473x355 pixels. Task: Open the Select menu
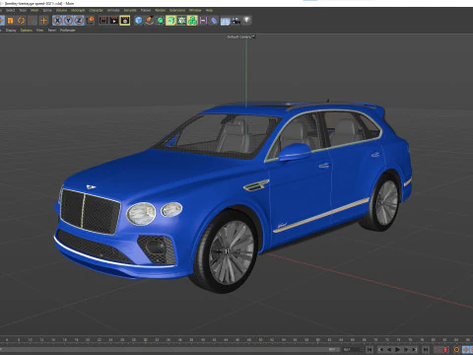[x=10, y=10]
